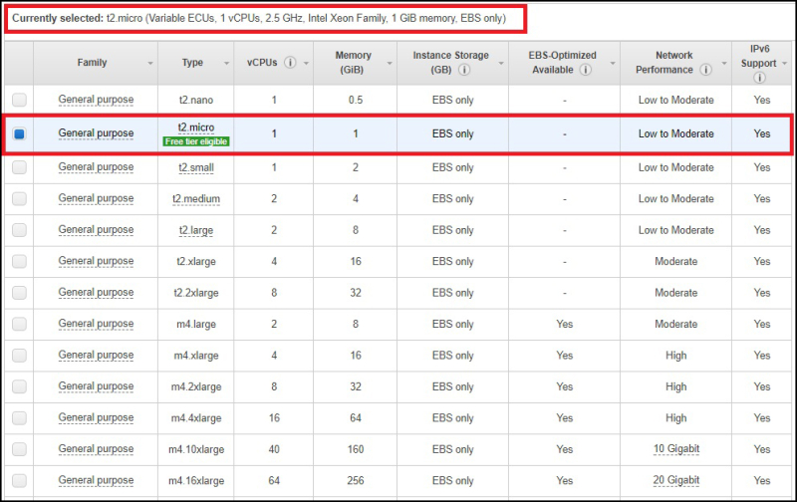Click the Network Performance info icon
The image size is (797, 502).
[x=705, y=70]
